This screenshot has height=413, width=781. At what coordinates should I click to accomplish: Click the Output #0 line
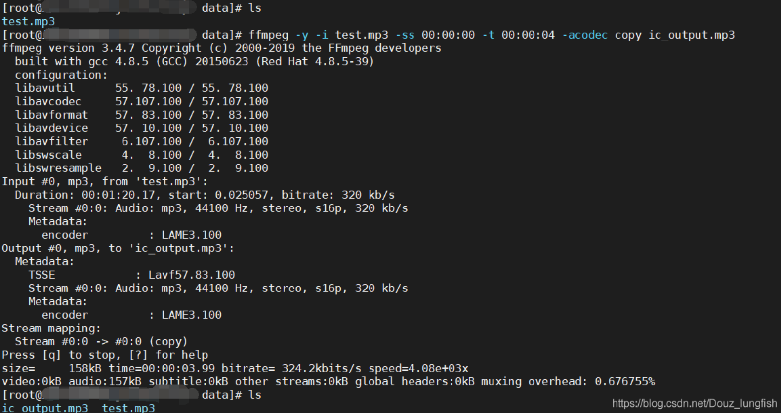click(x=118, y=248)
